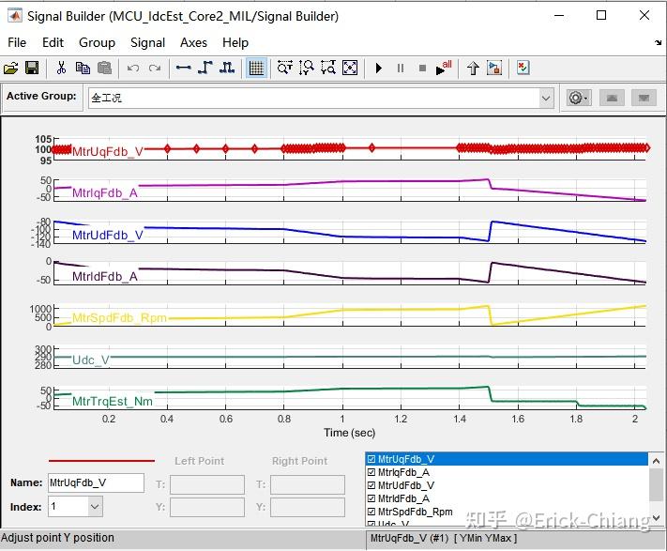Uncheck the MtrIqFdb_A signal checkbox
This screenshot has width=667, height=551.
371,472
